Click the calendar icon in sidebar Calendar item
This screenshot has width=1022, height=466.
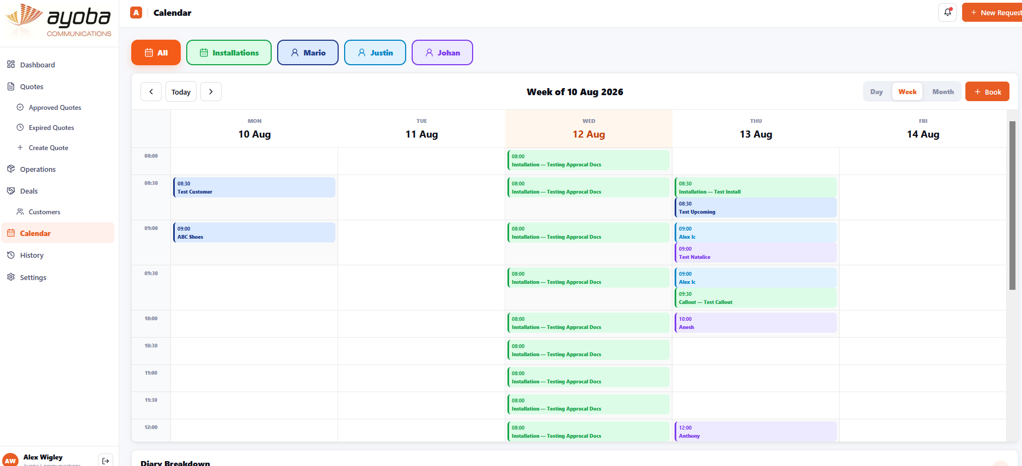11,233
